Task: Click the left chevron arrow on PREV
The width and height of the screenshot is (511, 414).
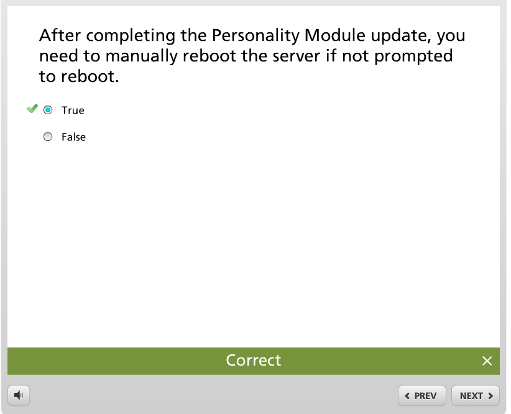Action: coord(407,396)
